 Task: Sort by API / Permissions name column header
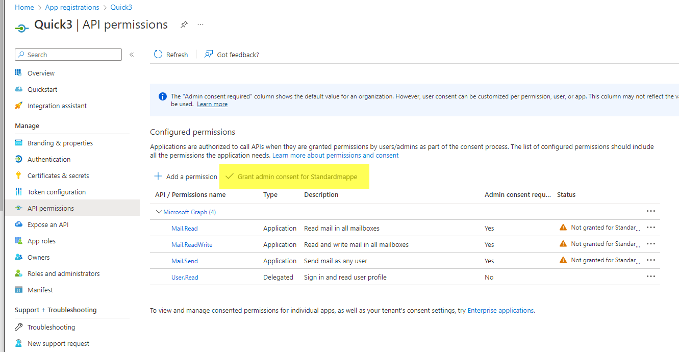coord(190,194)
